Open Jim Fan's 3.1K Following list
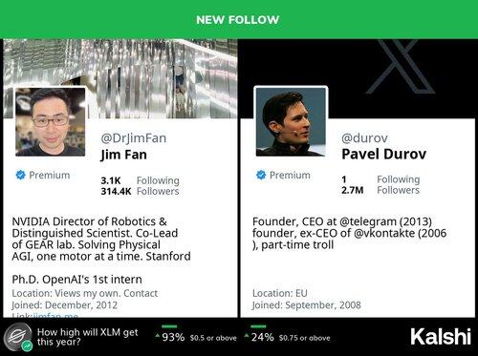 tap(140, 180)
